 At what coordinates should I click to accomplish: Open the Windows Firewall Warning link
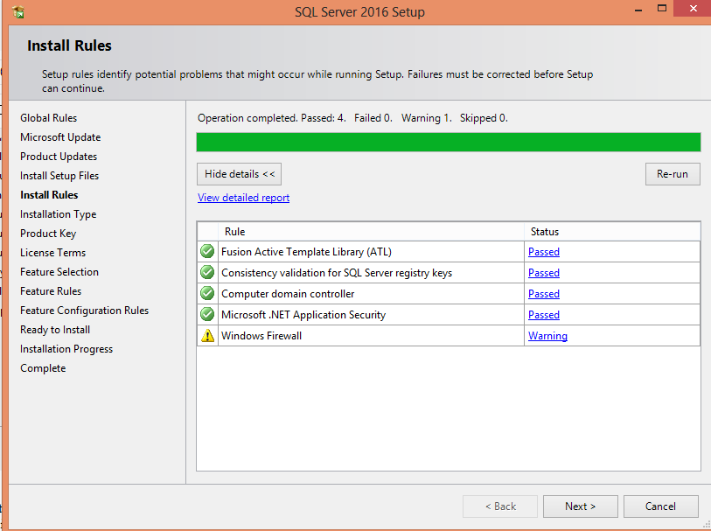point(547,336)
